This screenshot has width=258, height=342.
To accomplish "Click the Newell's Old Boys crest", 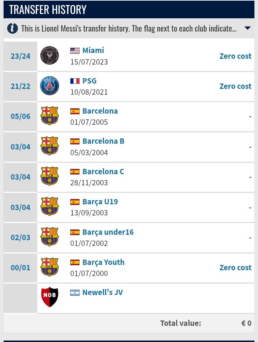I will point(49,298).
